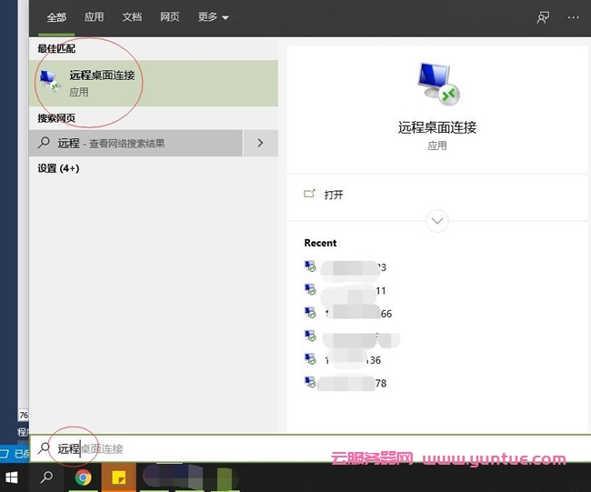Viewport: 591px width, 492px height.
Task: Open the Windows Start menu
Action: click(x=12, y=477)
